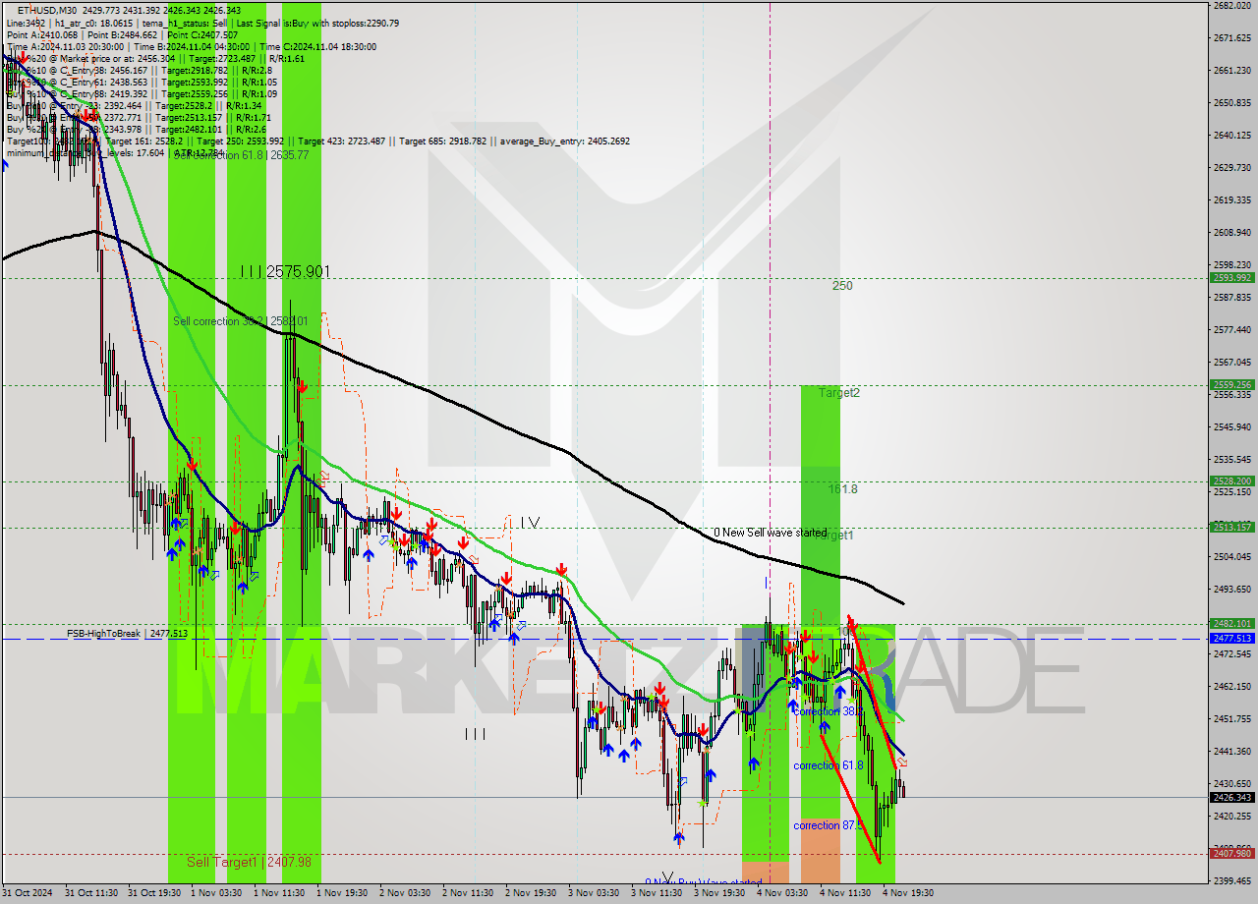1258x904 pixels.
Task: Click the '1 Nov 03:30' time label
Action: point(215,893)
